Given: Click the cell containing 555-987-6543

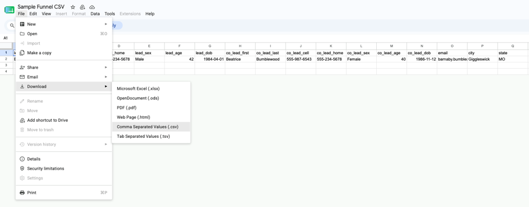Looking at the screenshot, I should point(301,59).
